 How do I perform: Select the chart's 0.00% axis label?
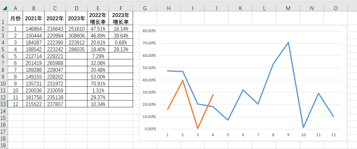(x=150, y=129)
